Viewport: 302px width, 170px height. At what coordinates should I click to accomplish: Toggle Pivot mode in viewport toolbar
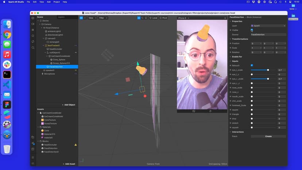(163, 18)
